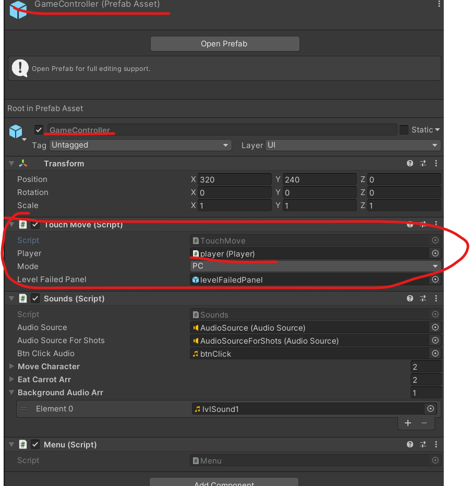Click the prefab cube icon beside the GameController name field

point(16,131)
